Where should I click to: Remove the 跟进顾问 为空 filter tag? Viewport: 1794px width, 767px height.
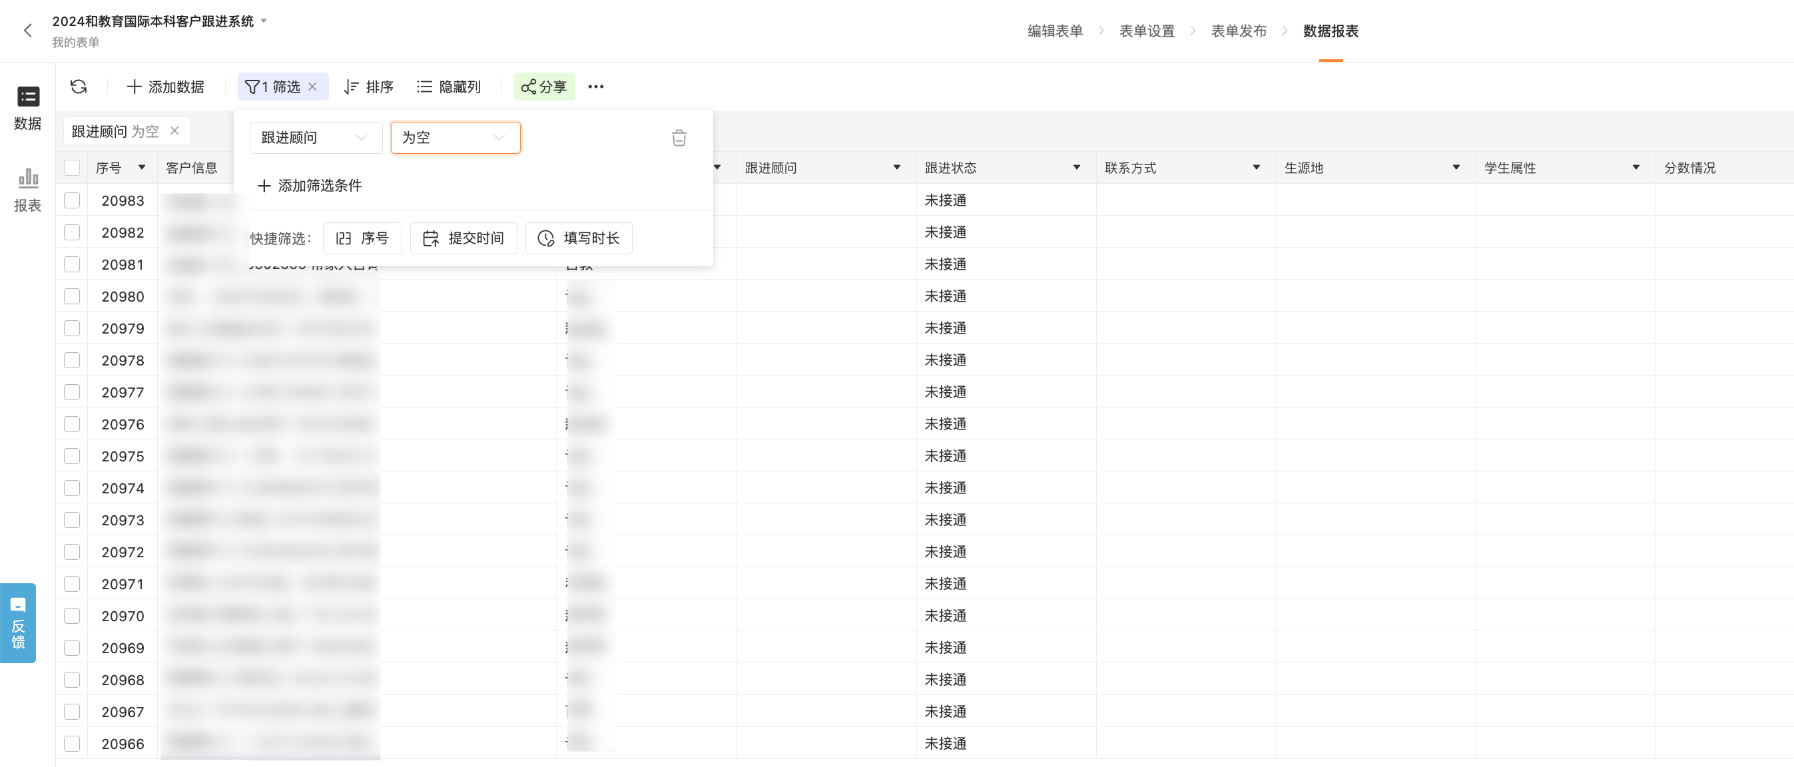coord(174,131)
